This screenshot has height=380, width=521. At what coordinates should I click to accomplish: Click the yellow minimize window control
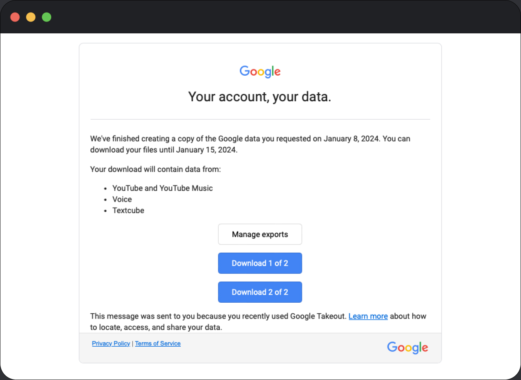coord(31,17)
